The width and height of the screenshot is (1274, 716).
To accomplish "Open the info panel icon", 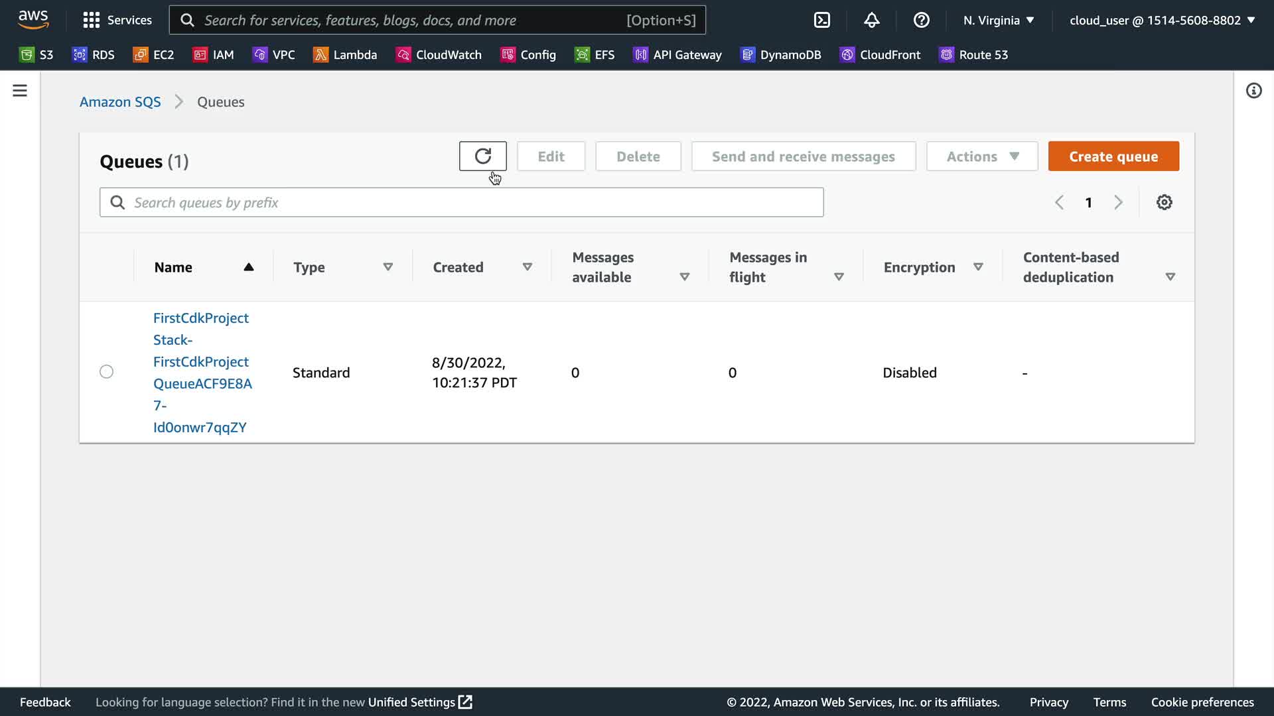I will coord(1253,91).
